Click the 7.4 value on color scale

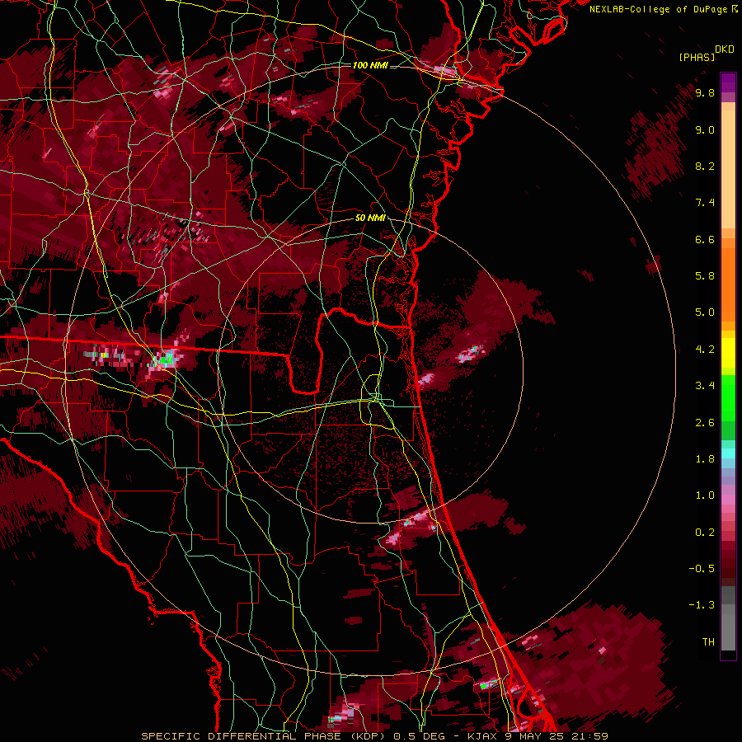(705, 203)
